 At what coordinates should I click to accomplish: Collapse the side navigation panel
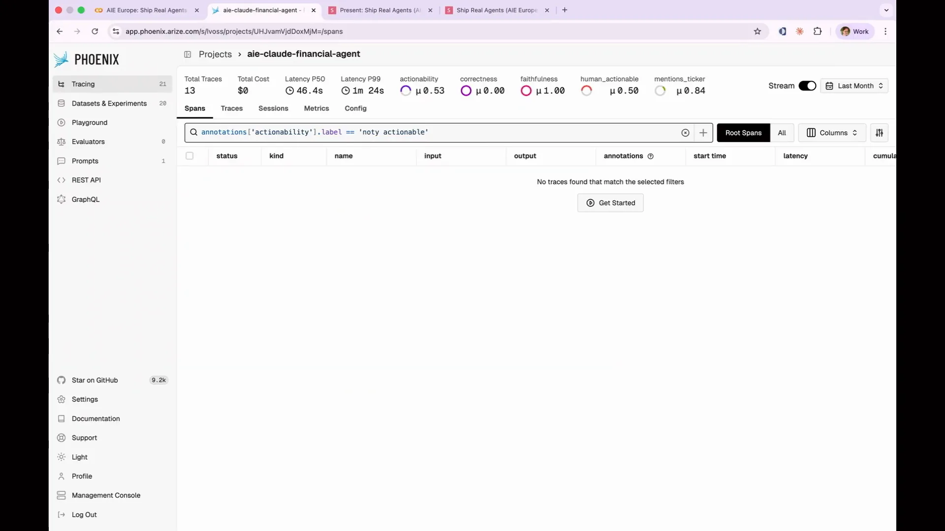pyautogui.click(x=188, y=54)
